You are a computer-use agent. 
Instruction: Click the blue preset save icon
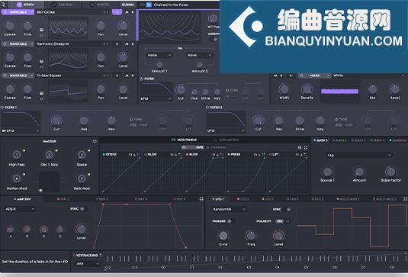[149, 5]
